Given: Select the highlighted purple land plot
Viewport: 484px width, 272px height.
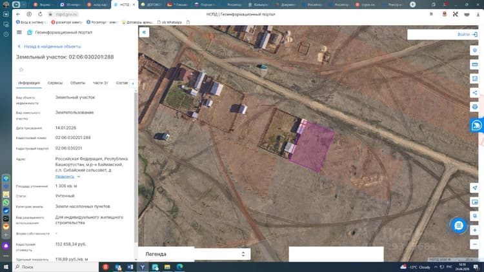Looking at the screenshot, I should (312, 146).
